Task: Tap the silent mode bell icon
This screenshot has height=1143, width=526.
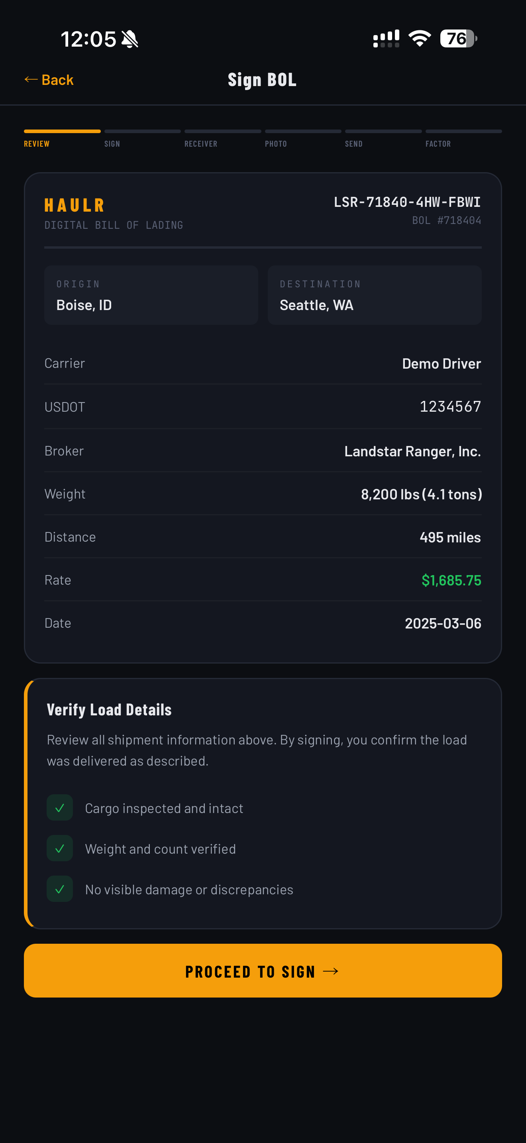Action: pyautogui.click(x=130, y=39)
